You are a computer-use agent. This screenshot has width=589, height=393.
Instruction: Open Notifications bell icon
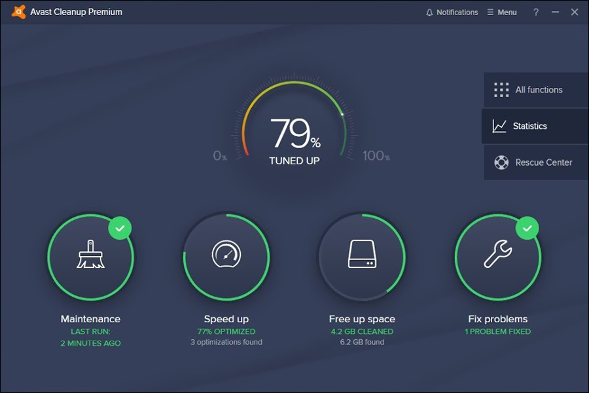[x=429, y=12]
